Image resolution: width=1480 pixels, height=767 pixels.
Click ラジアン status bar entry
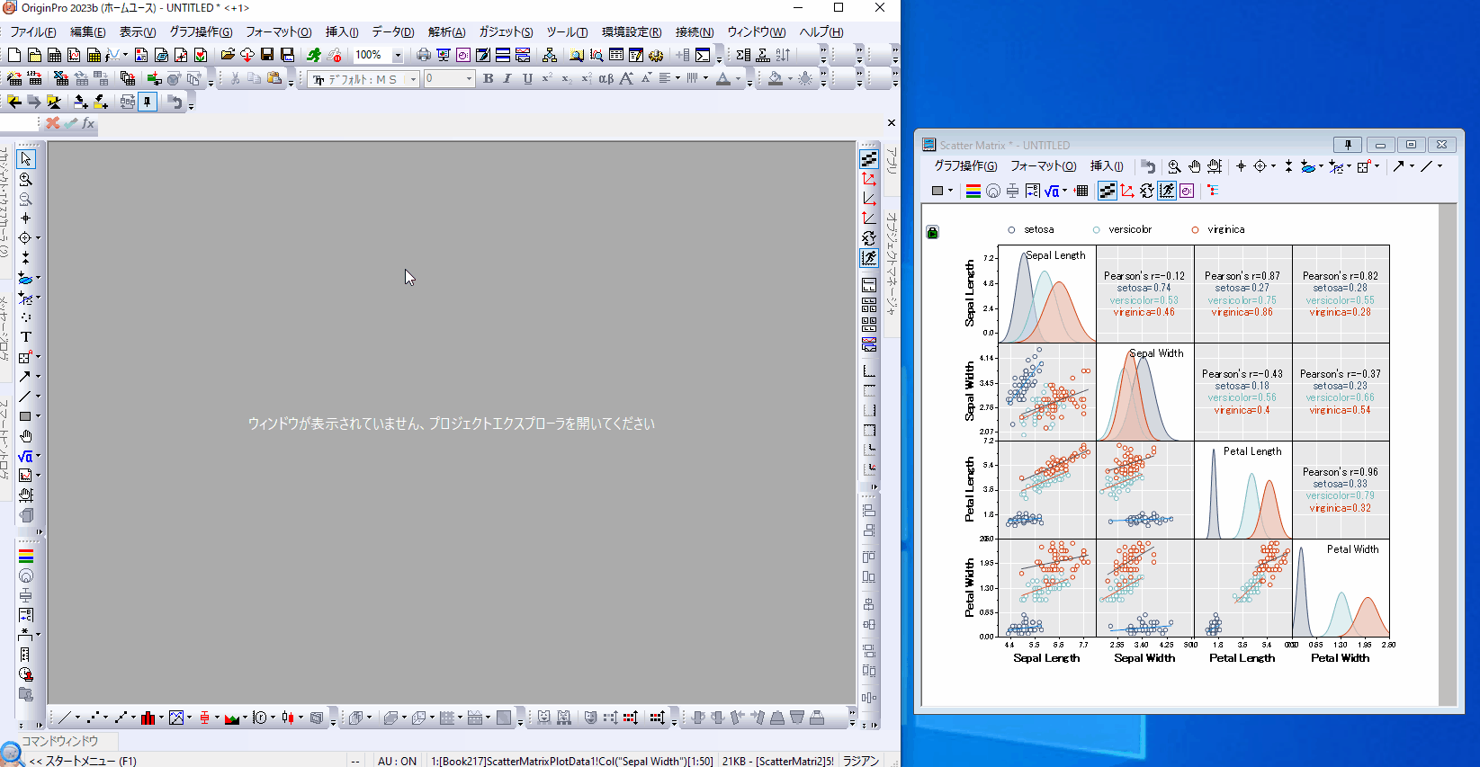(861, 761)
